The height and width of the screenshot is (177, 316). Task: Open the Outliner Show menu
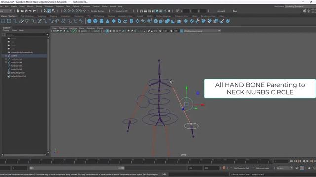point(14,30)
